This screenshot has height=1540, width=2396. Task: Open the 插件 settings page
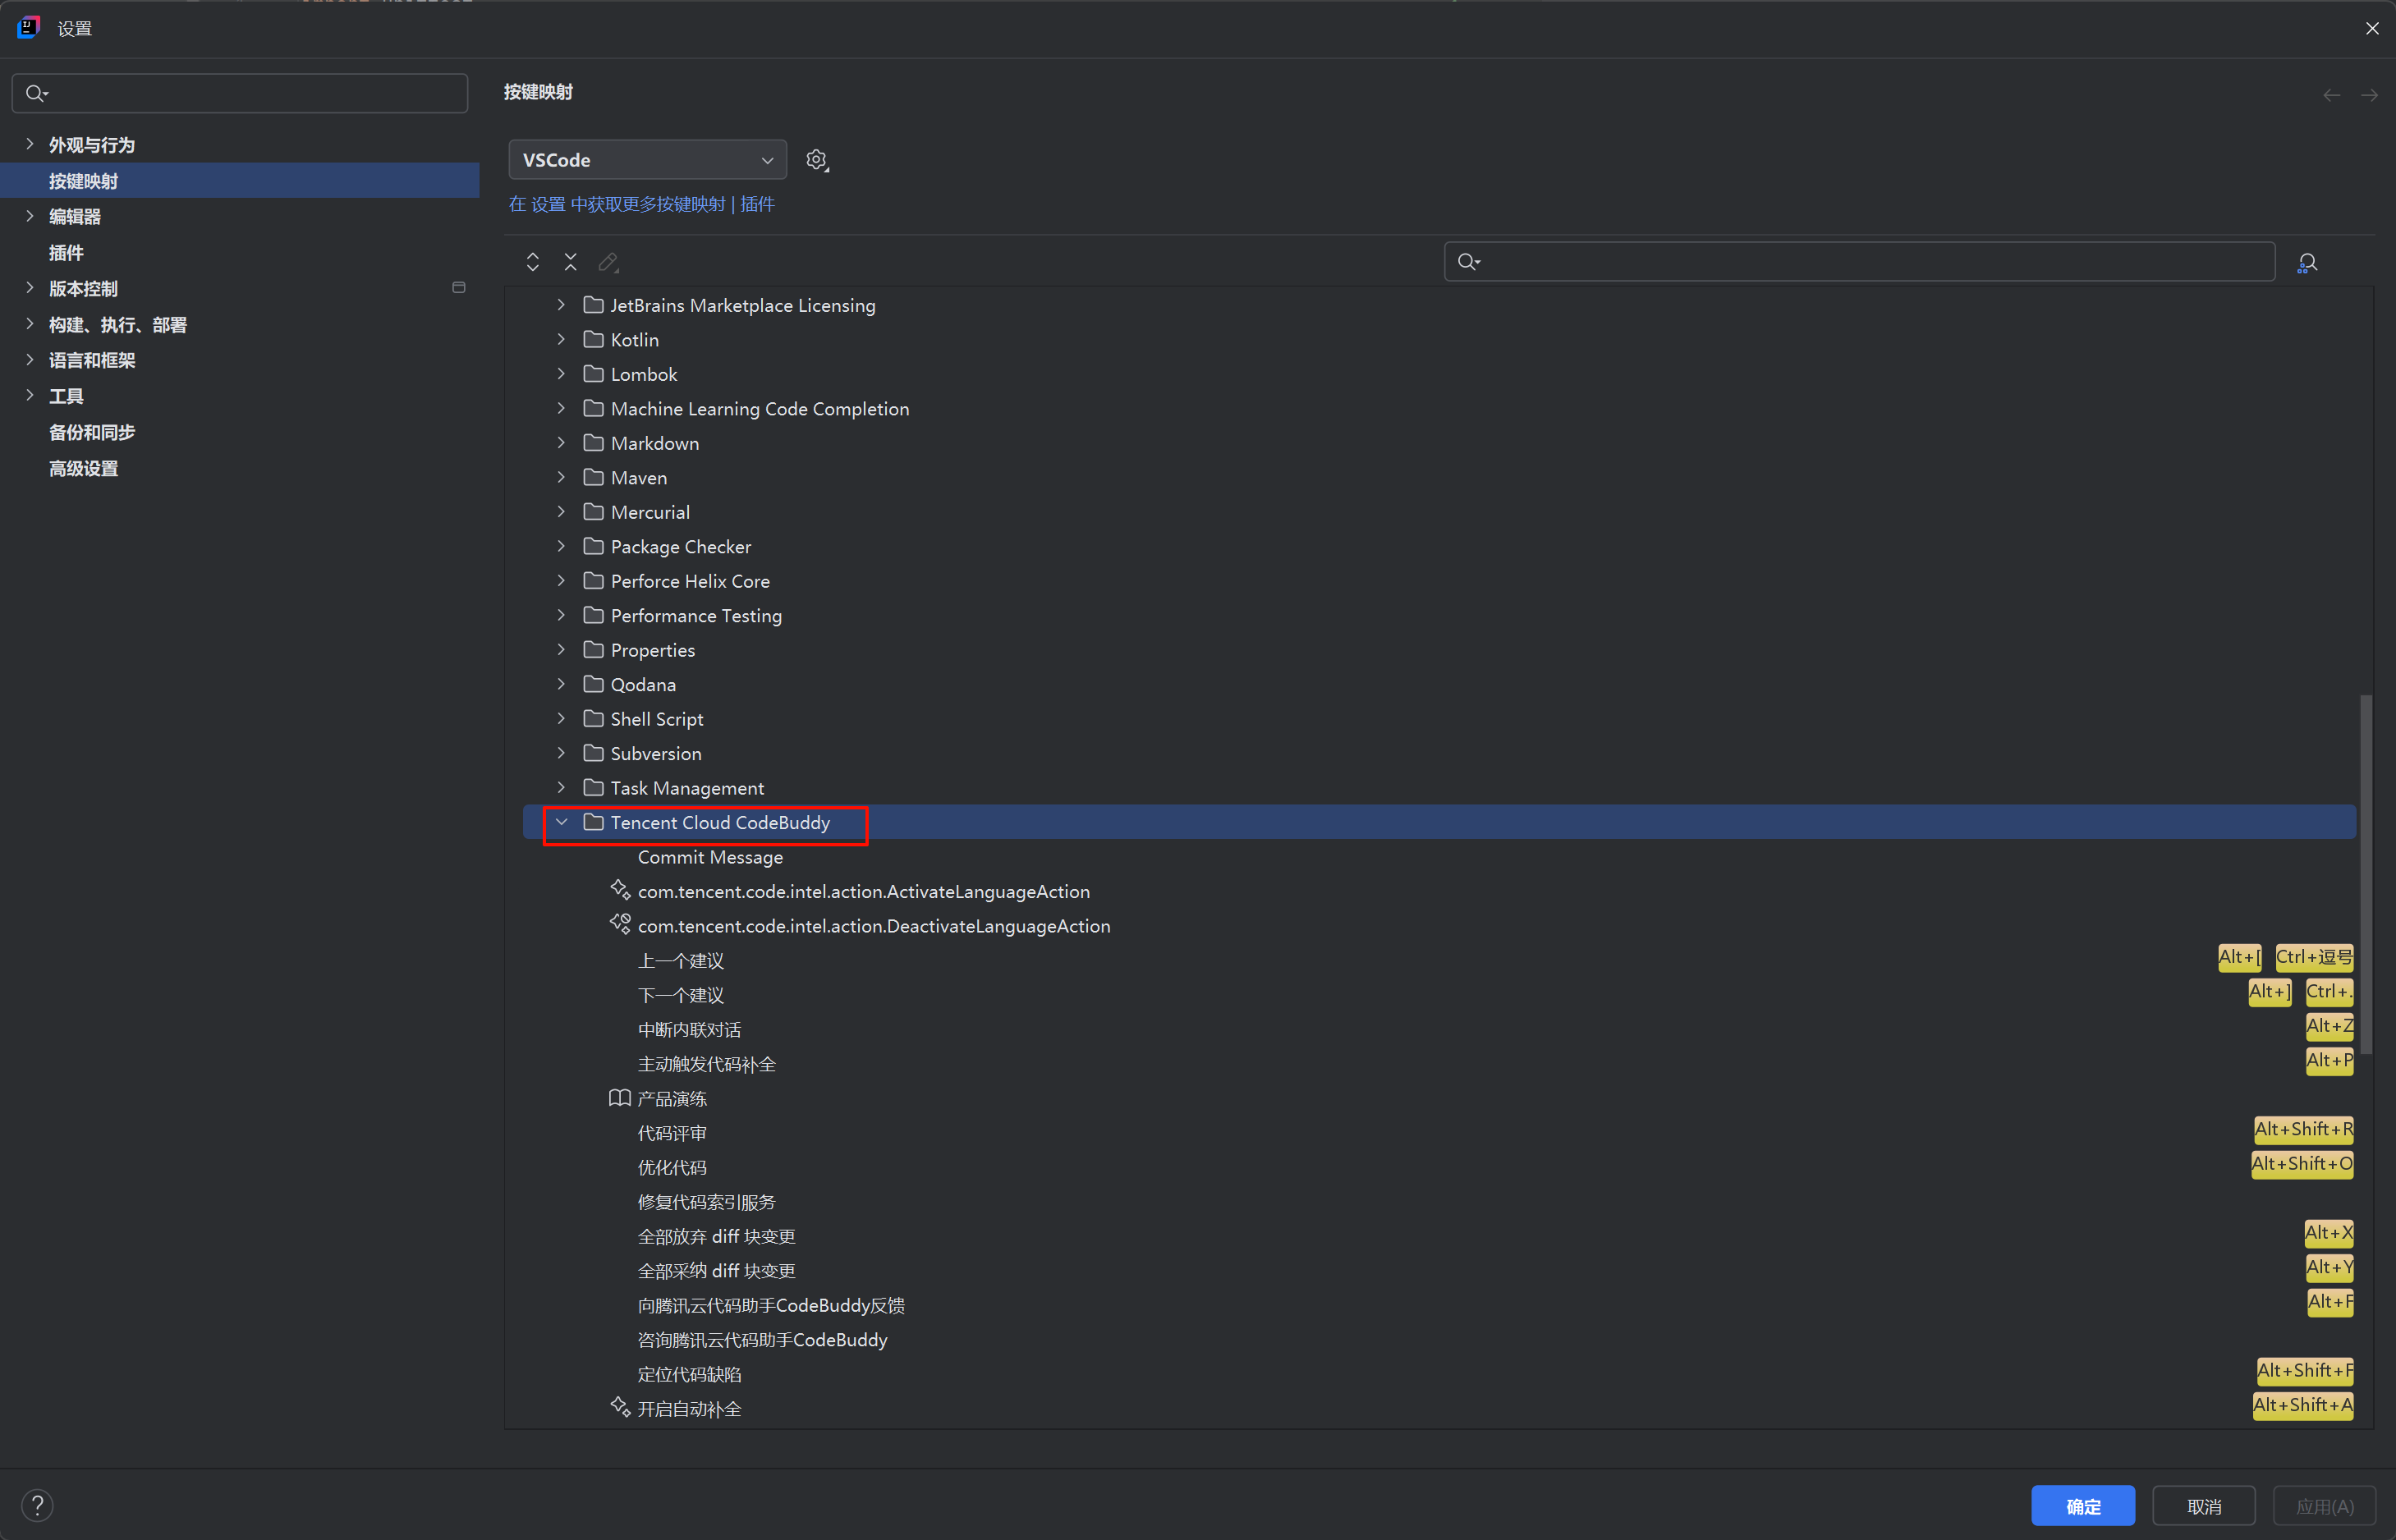pos(66,253)
